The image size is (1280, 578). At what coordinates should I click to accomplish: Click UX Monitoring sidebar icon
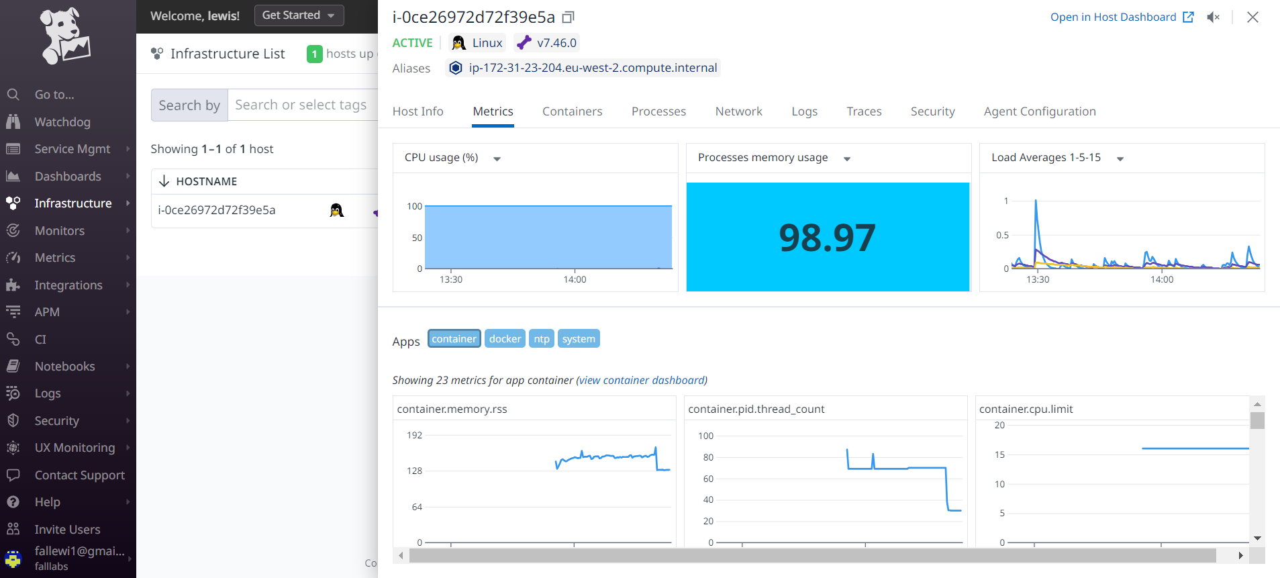tap(13, 447)
